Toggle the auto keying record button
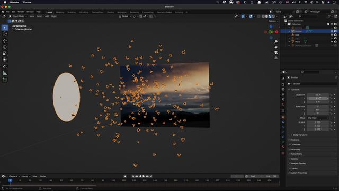This screenshot has height=191, width=339. click(125, 176)
